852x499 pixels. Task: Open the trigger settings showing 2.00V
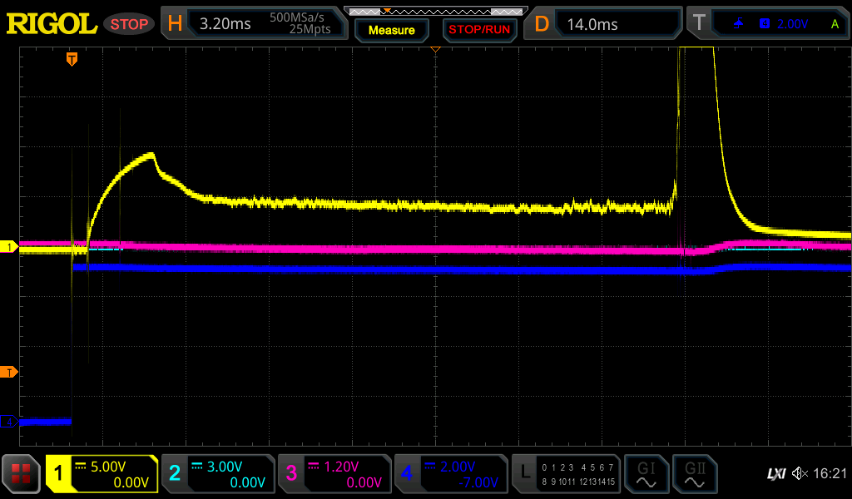pyautogui.click(x=768, y=23)
